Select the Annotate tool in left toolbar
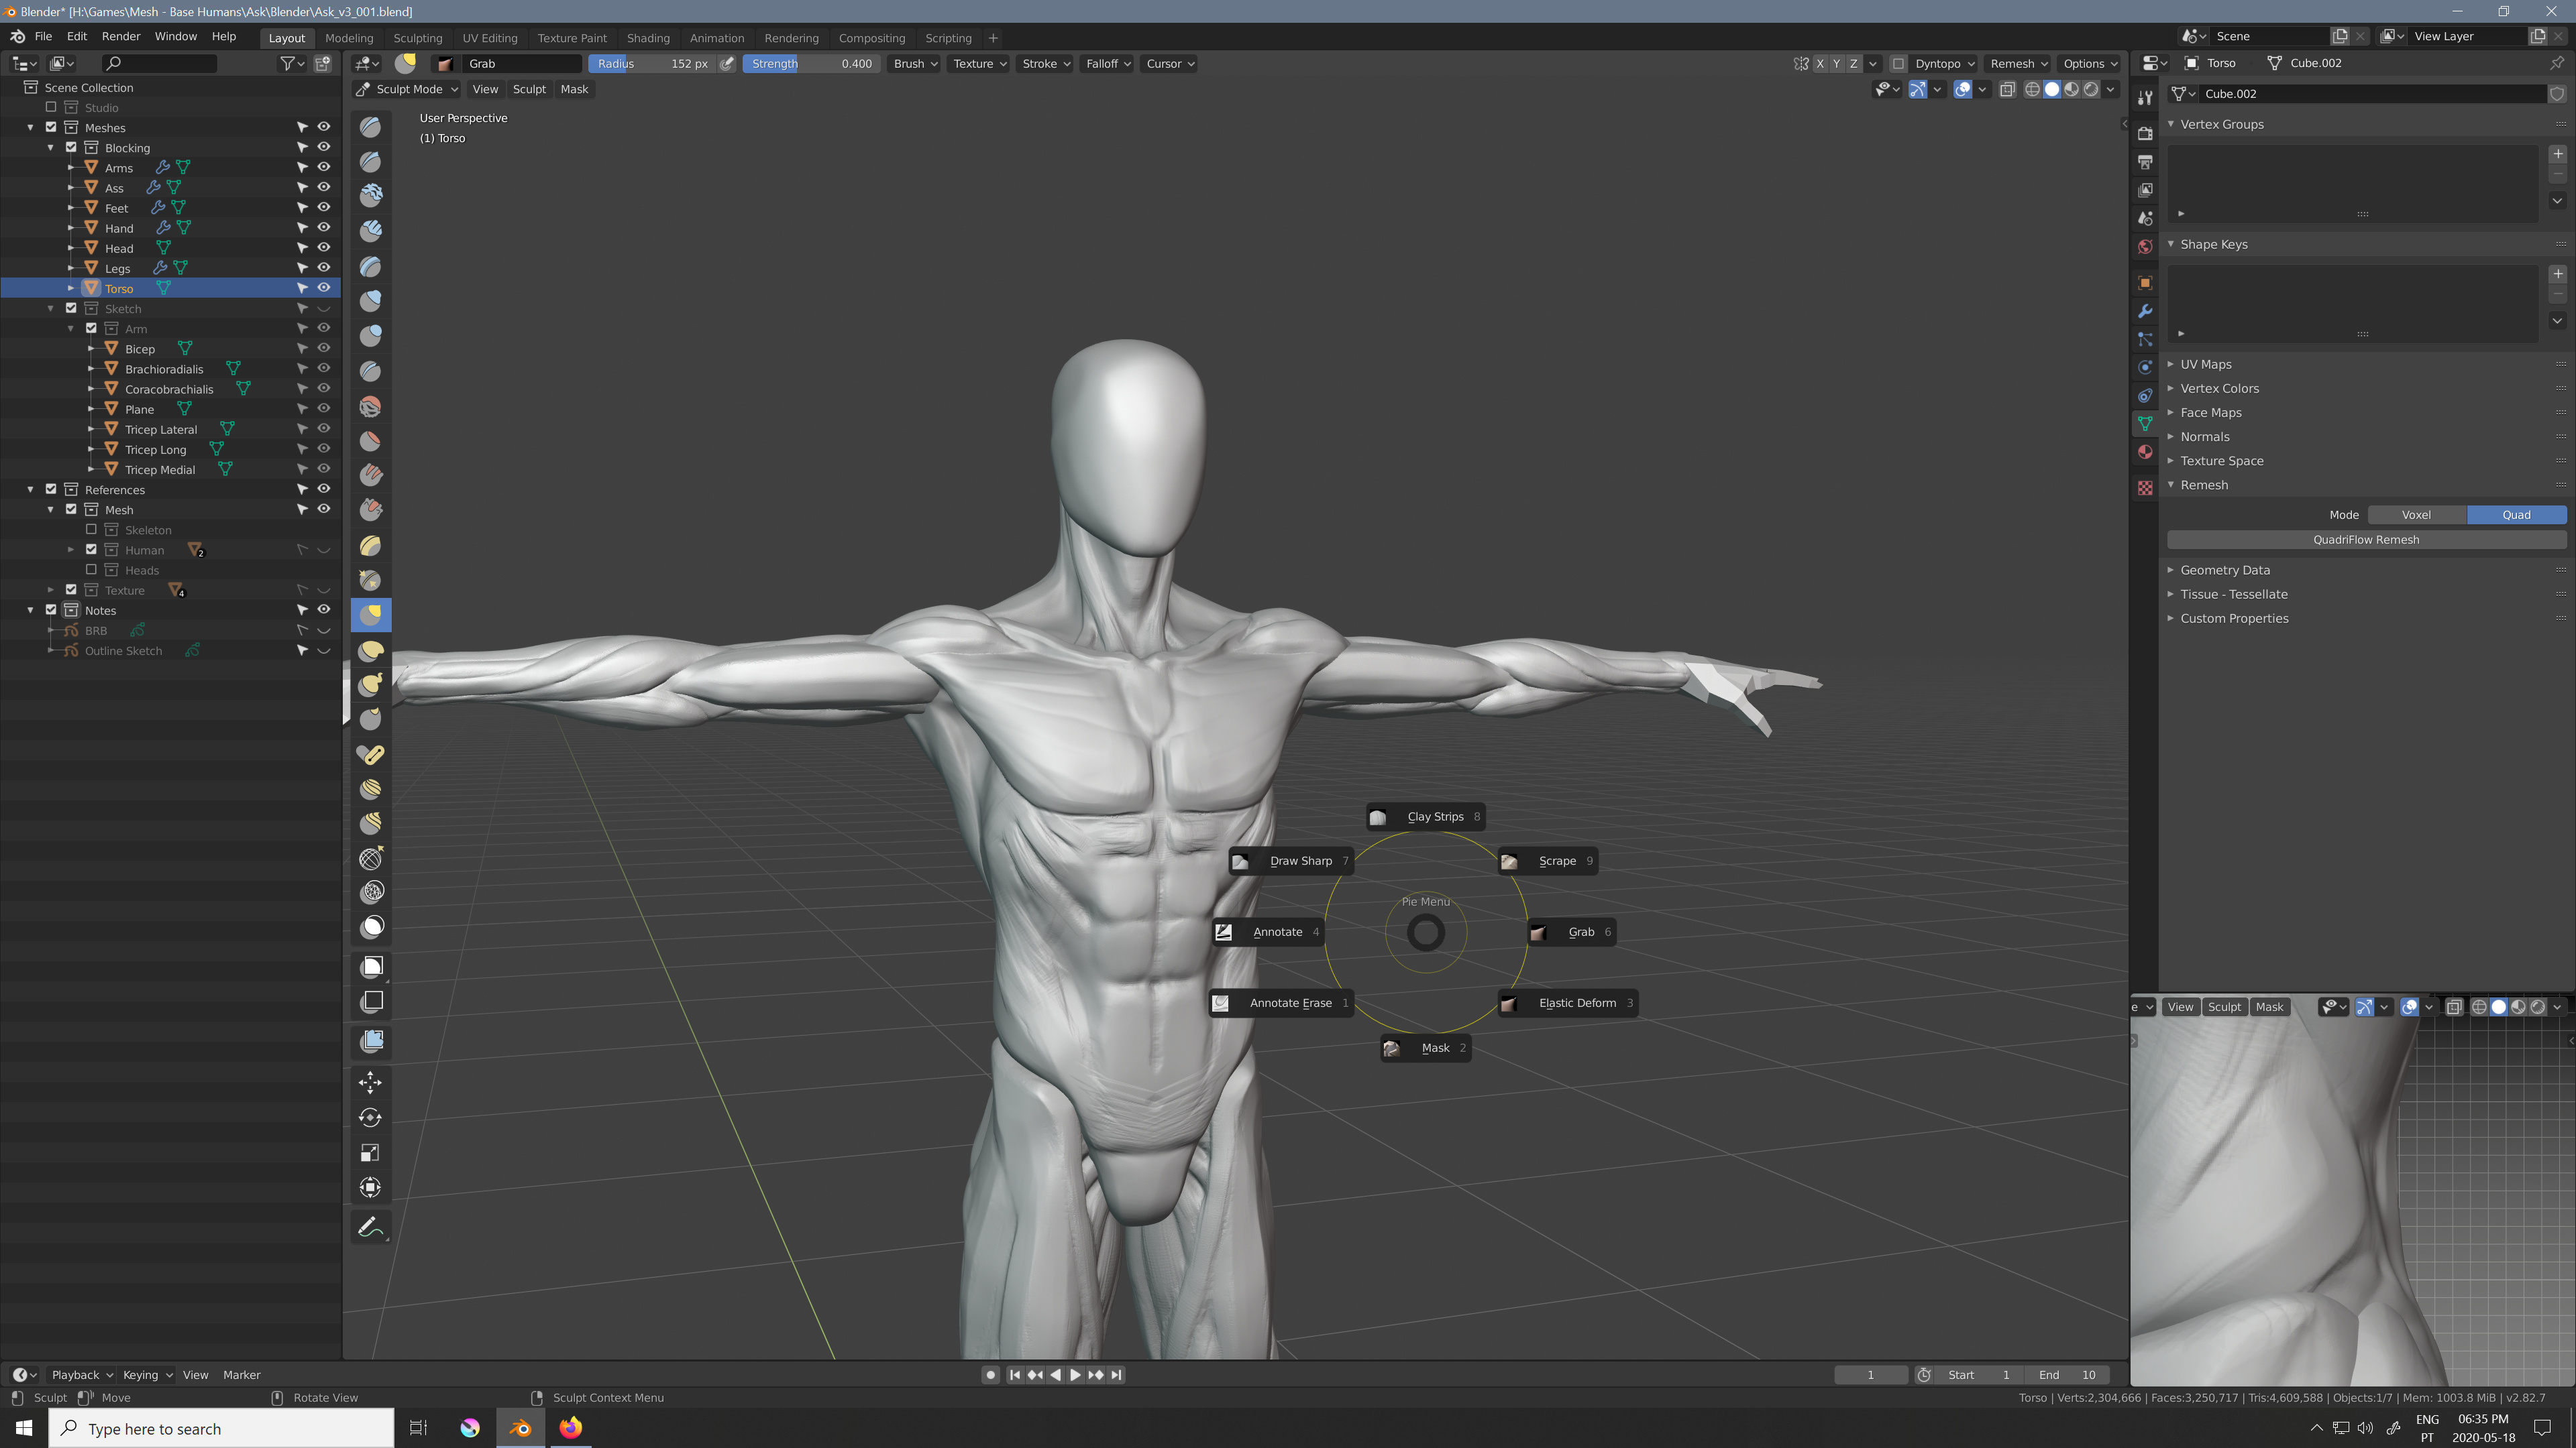 pyautogui.click(x=370, y=1227)
